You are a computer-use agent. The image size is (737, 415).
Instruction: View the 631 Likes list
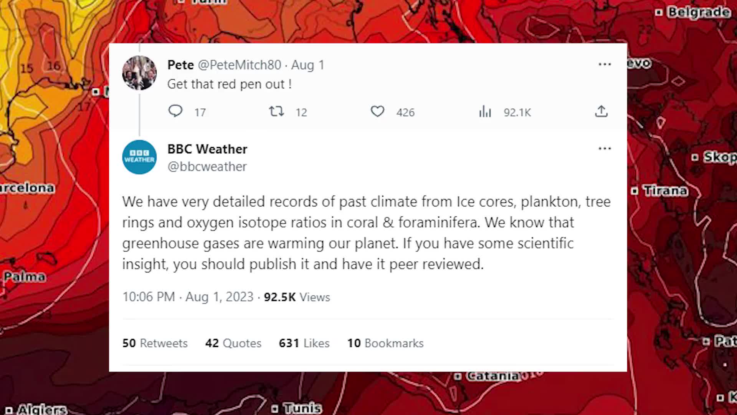point(304,343)
